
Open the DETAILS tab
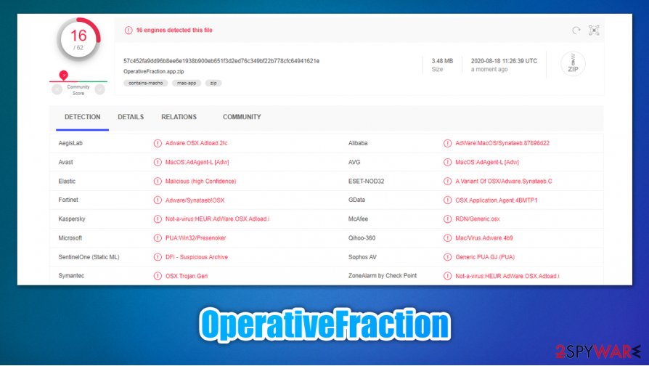131,117
